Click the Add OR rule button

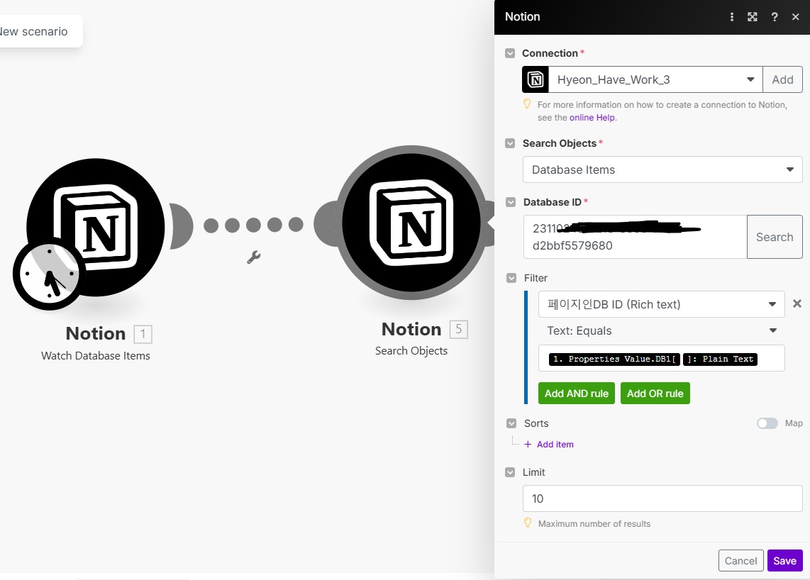click(x=655, y=394)
